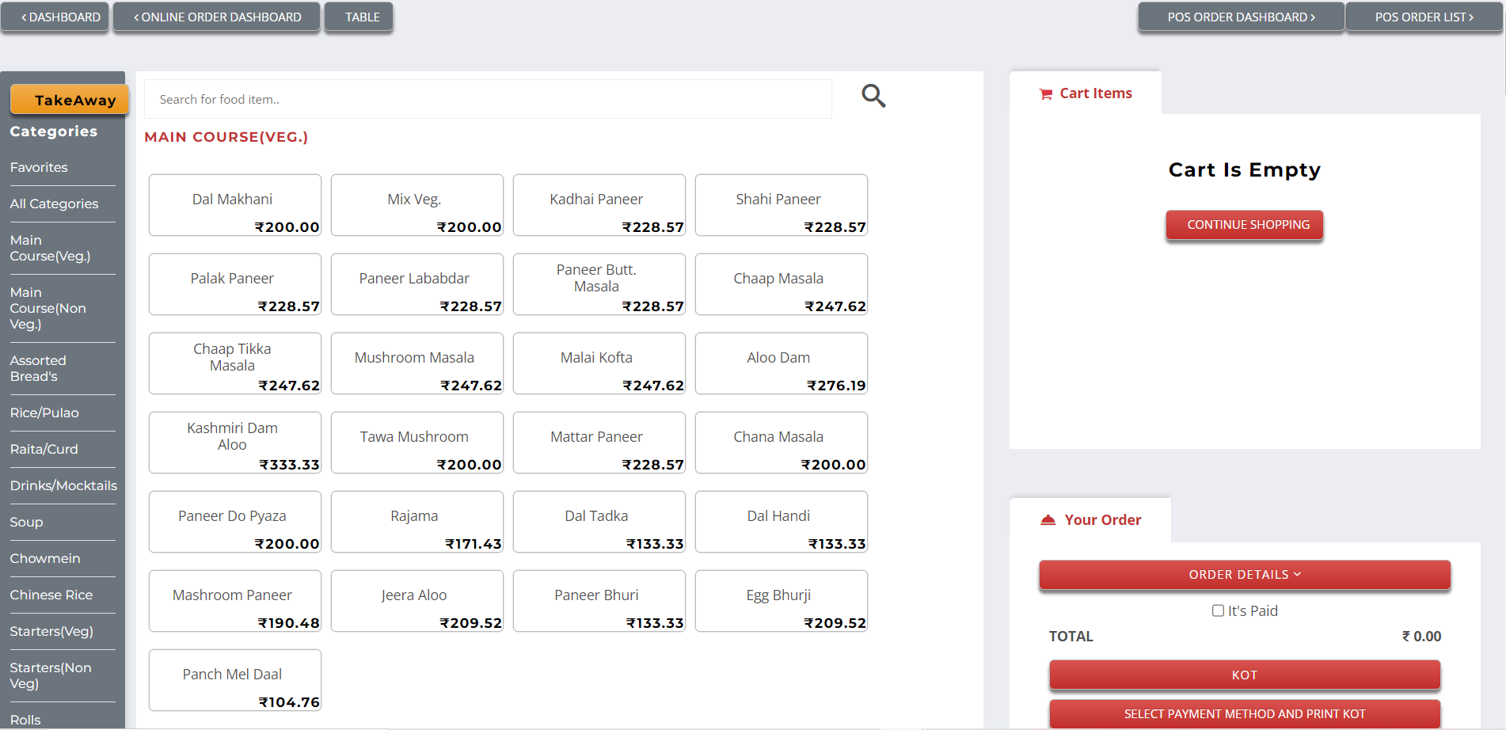The width and height of the screenshot is (1506, 730).
Task: Switch to the TABLE tab
Action: (358, 17)
